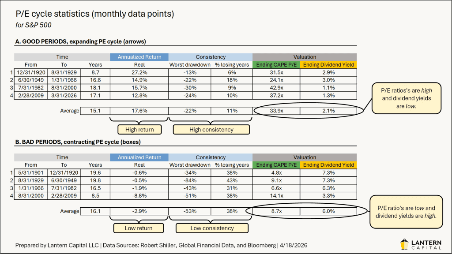Click green Ending CAPE P/E header in good periods table
Screen dimensions: 452x254
(276, 64)
